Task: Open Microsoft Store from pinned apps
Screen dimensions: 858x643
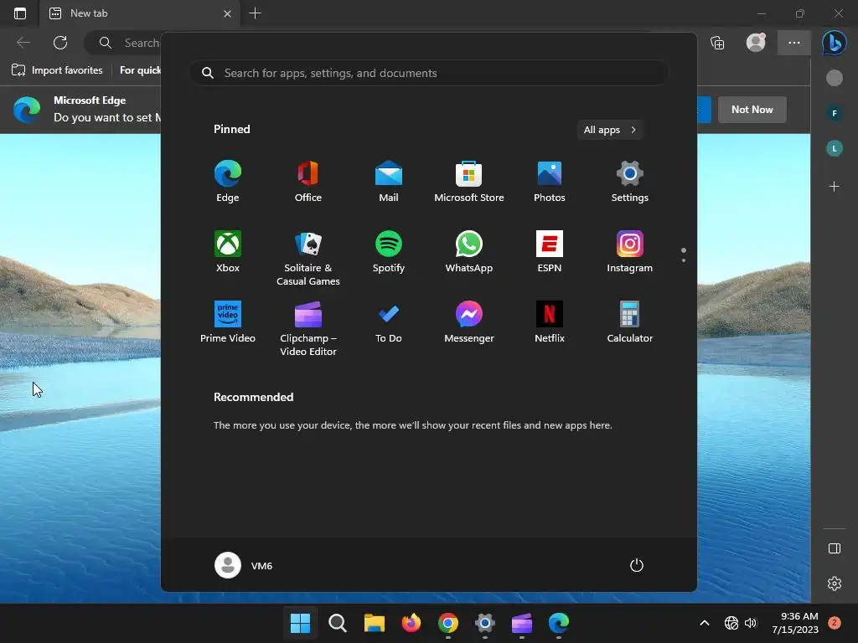Action: pos(469,182)
